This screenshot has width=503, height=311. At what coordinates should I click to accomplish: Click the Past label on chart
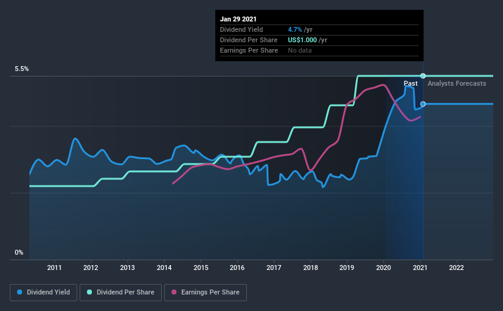(410, 83)
